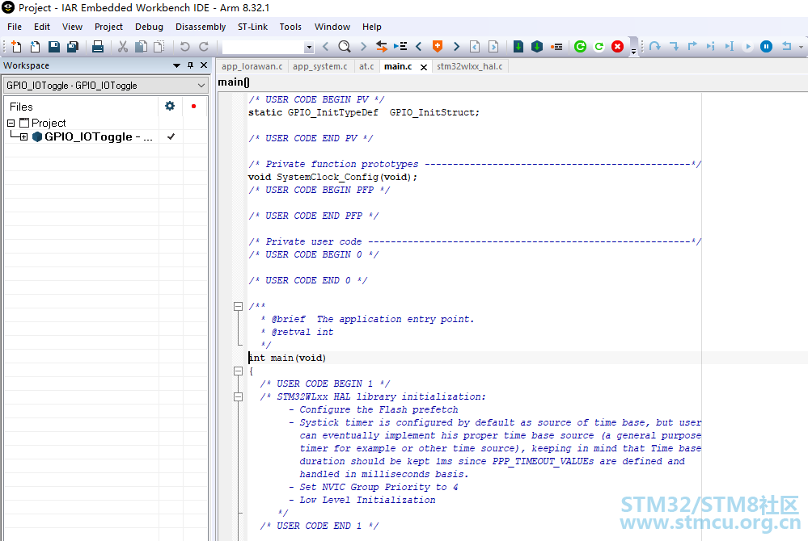
Task: Click the blue Break debug icon
Action: pyautogui.click(x=766, y=47)
